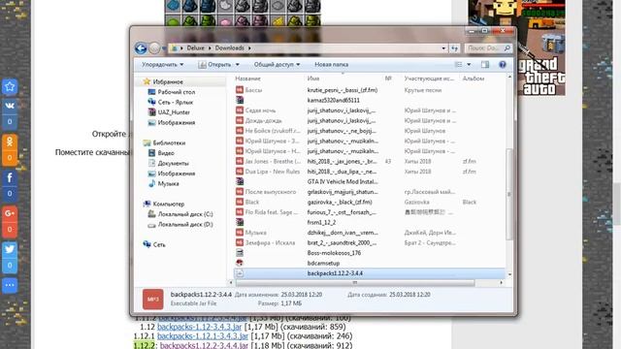This screenshot has height=349, width=621.
Task: Open address bar history dropdown arrow
Action: (443, 48)
